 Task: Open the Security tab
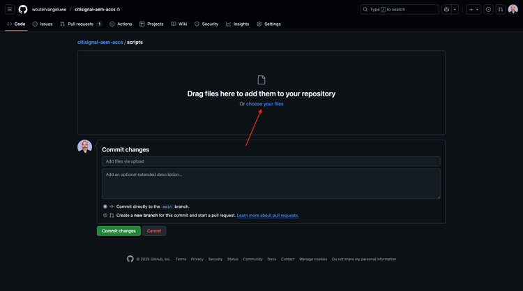pos(206,24)
